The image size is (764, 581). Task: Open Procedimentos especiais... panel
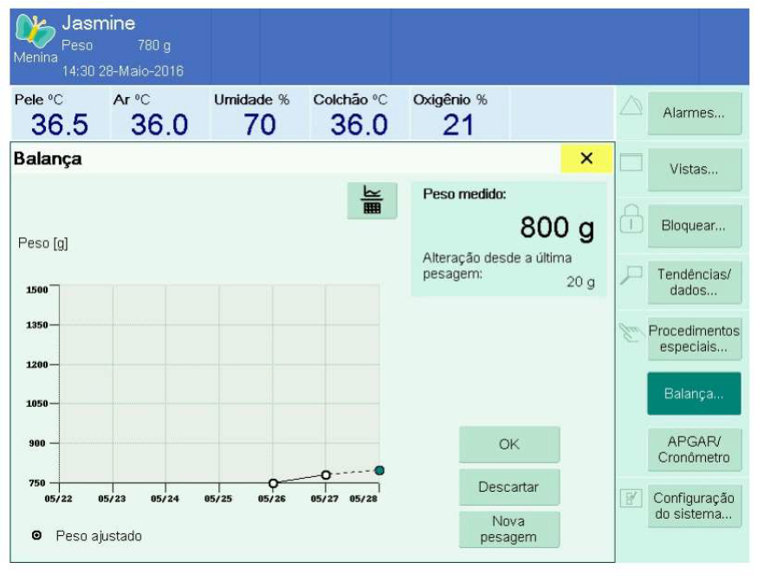click(x=695, y=339)
